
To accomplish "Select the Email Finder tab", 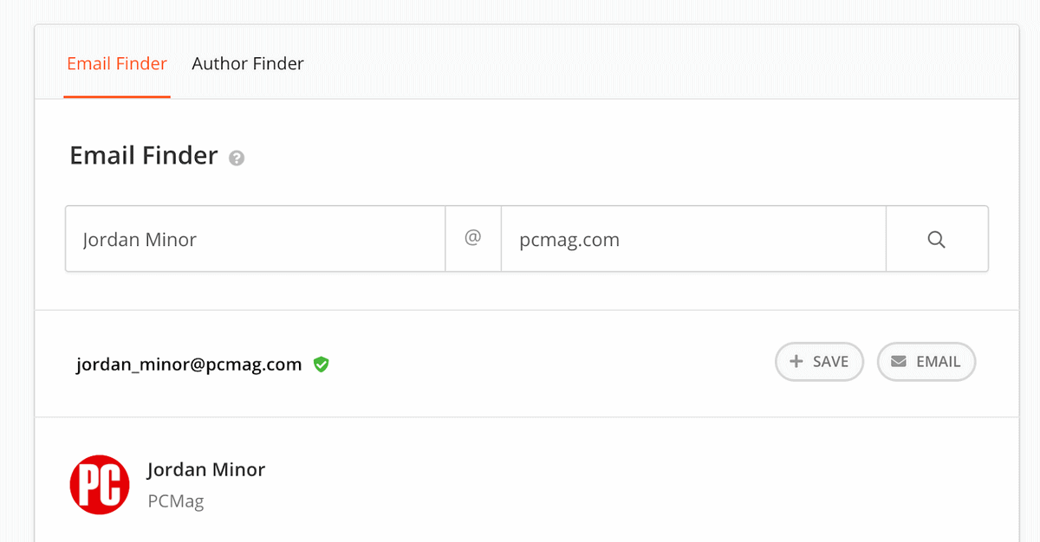I will click(x=117, y=64).
